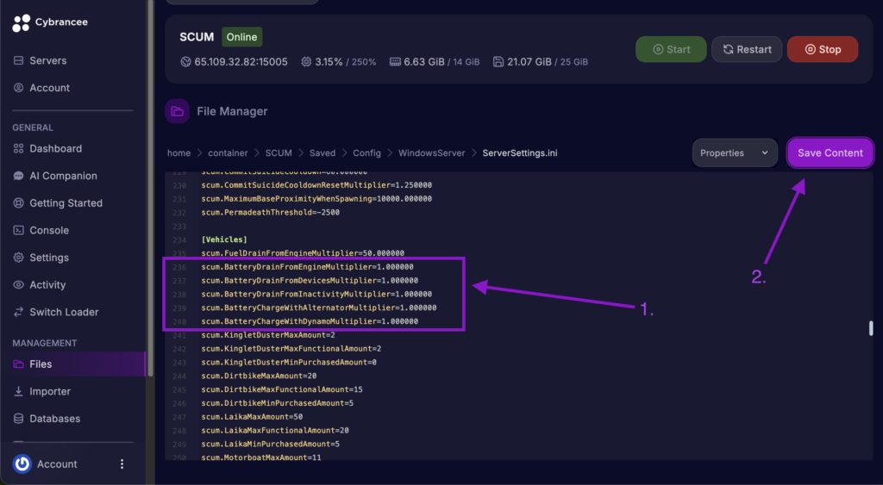Open the Activity page
The image size is (883, 485).
click(47, 284)
